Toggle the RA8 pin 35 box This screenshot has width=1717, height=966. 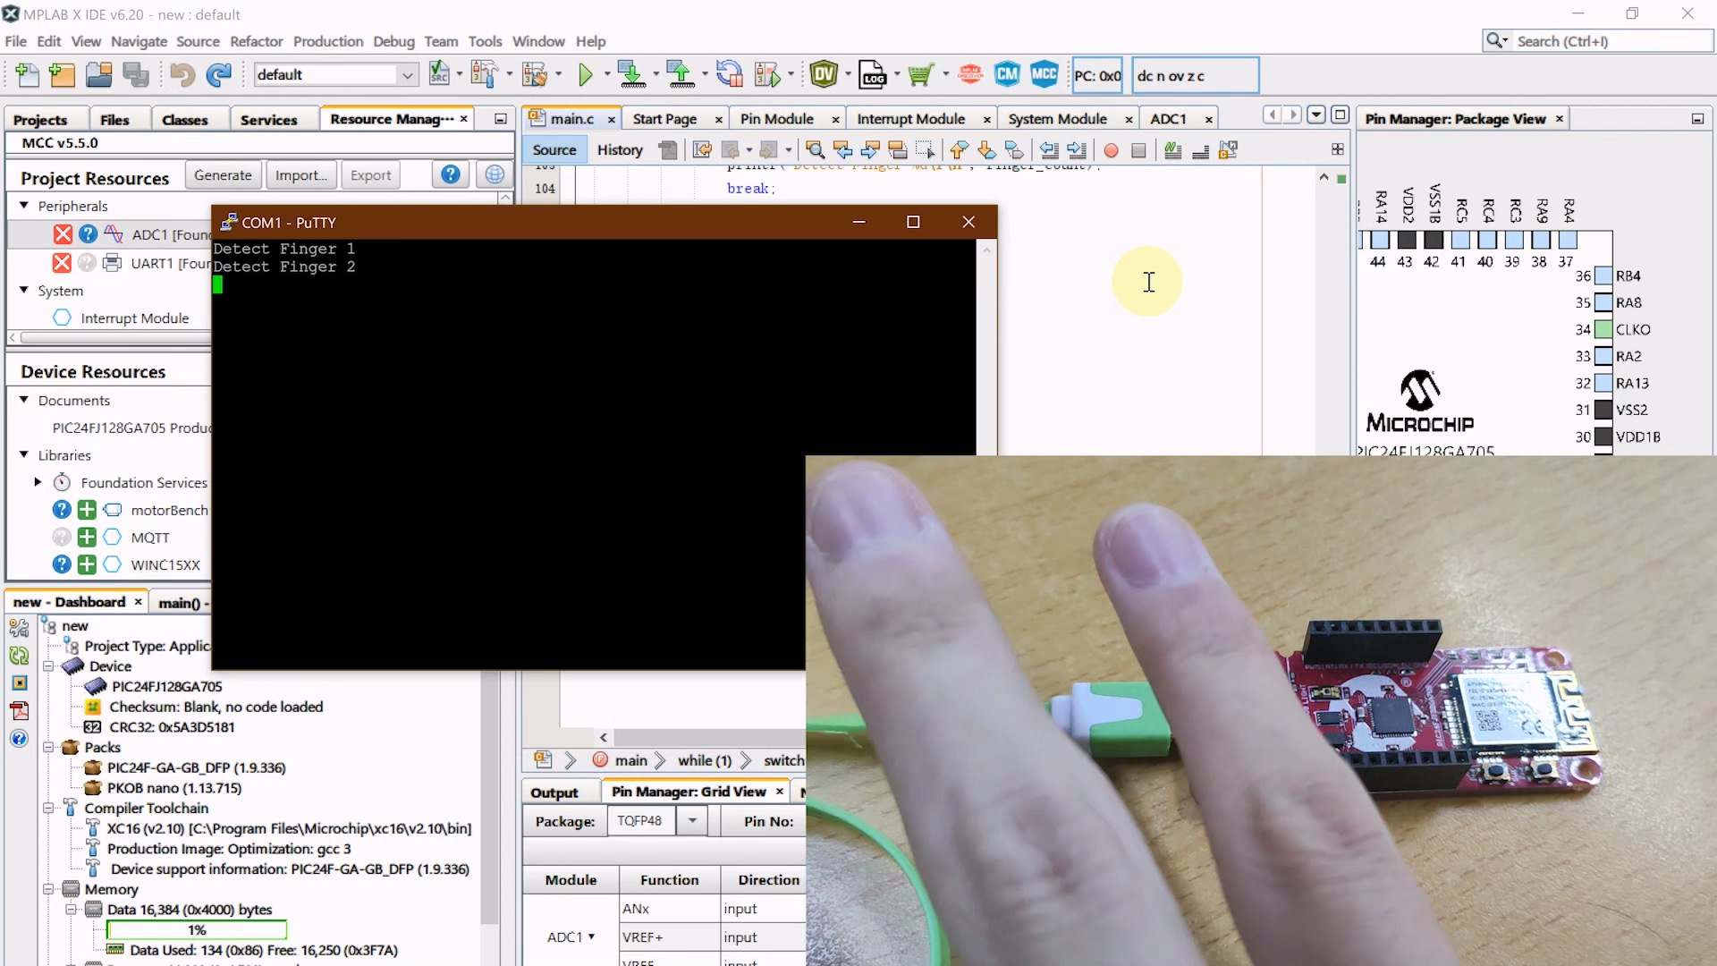[x=1603, y=303]
